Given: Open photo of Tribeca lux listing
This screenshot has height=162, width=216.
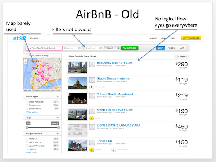Looking at the screenshot, I should coord(77,146).
